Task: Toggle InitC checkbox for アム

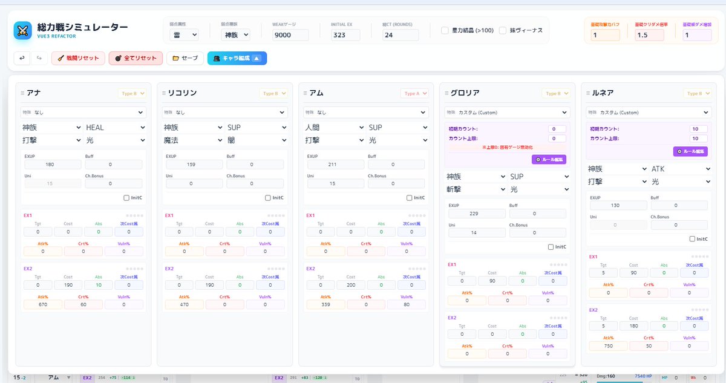Action: click(410, 198)
